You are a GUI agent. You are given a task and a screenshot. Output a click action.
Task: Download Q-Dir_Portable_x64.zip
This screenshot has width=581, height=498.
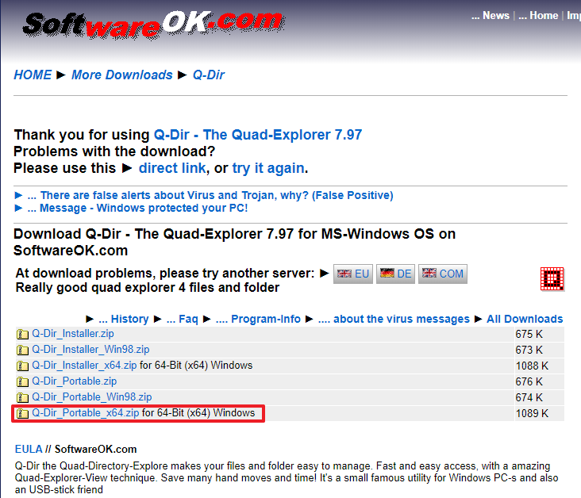pyautogui.click(x=86, y=413)
